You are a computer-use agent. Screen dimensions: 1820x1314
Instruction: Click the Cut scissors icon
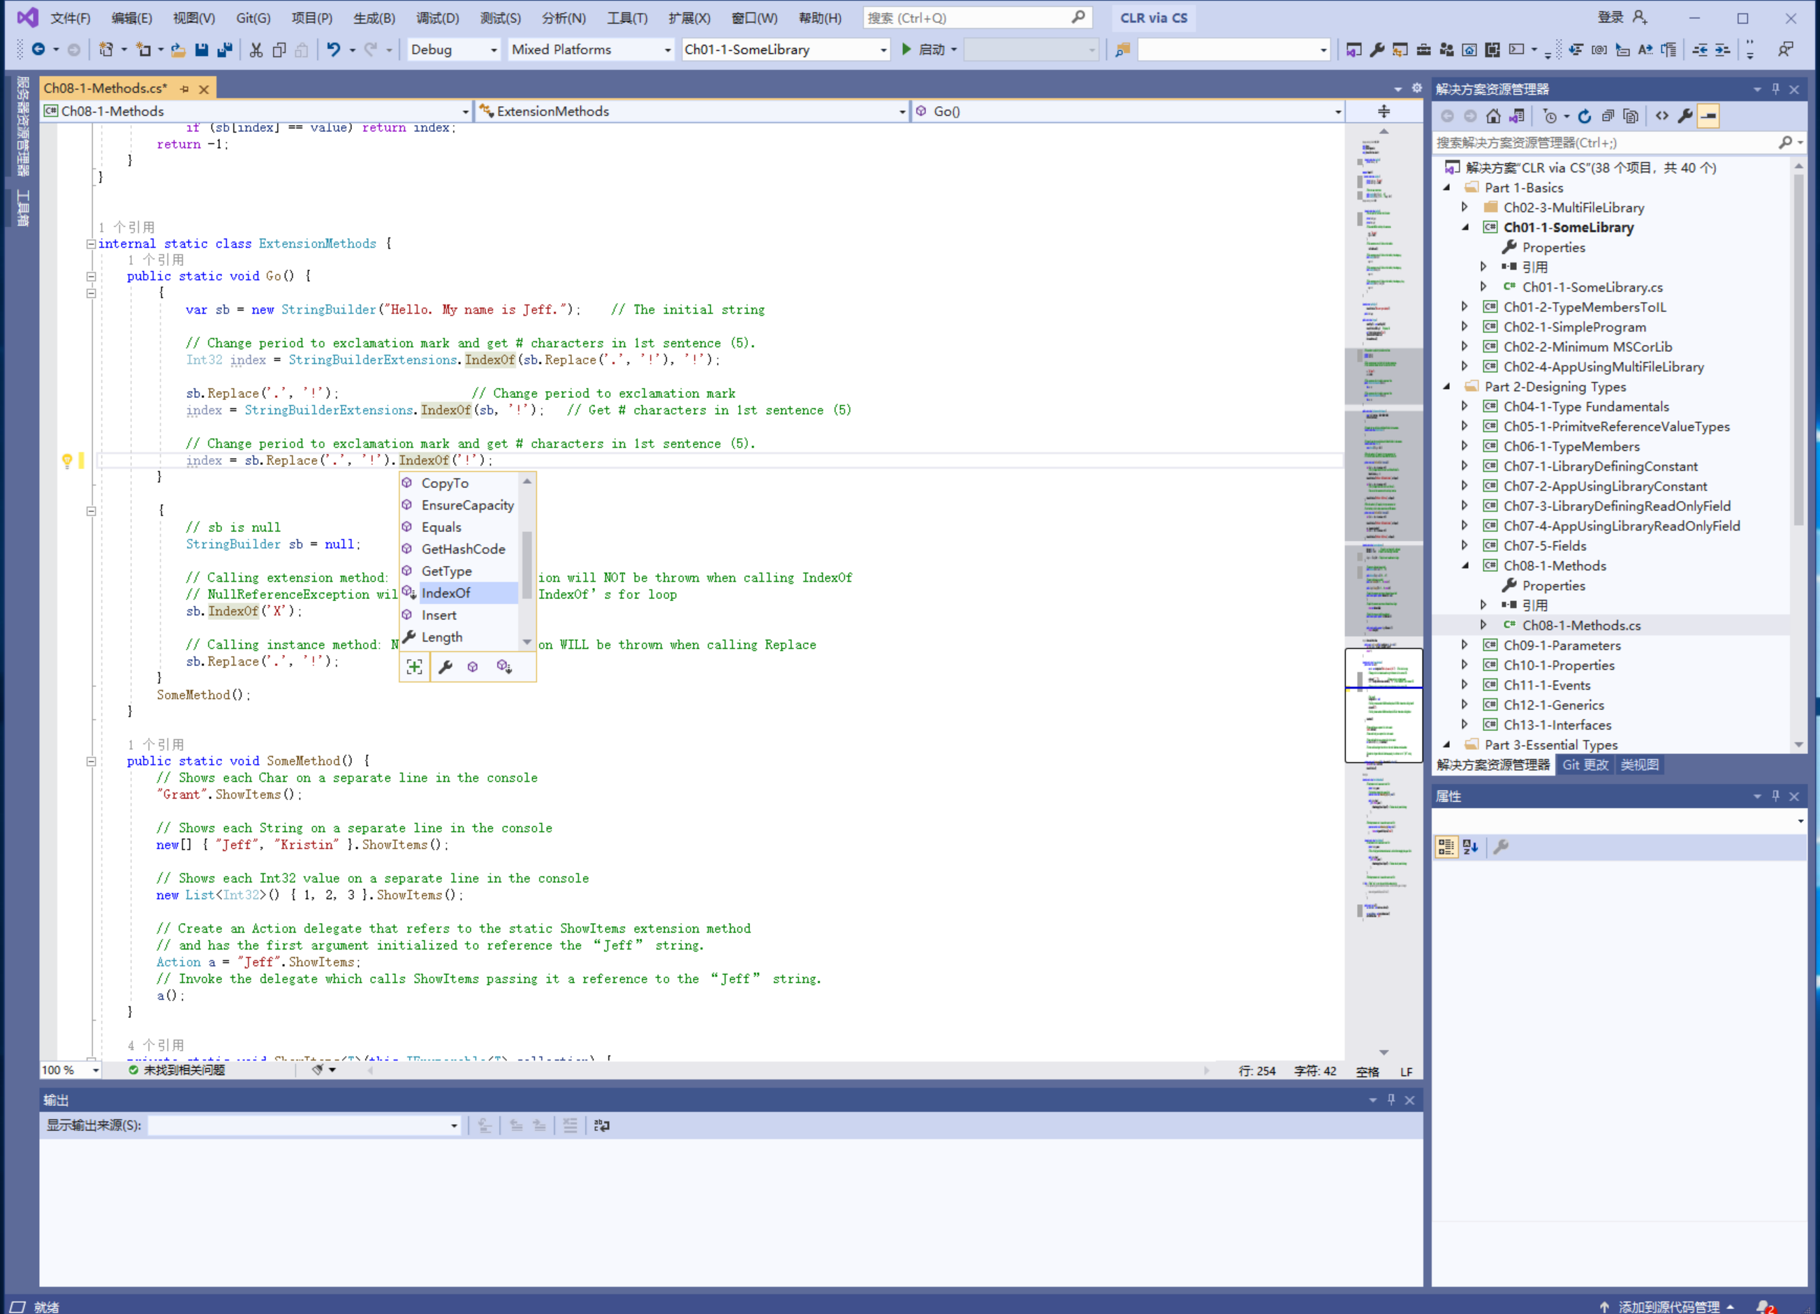[256, 50]
